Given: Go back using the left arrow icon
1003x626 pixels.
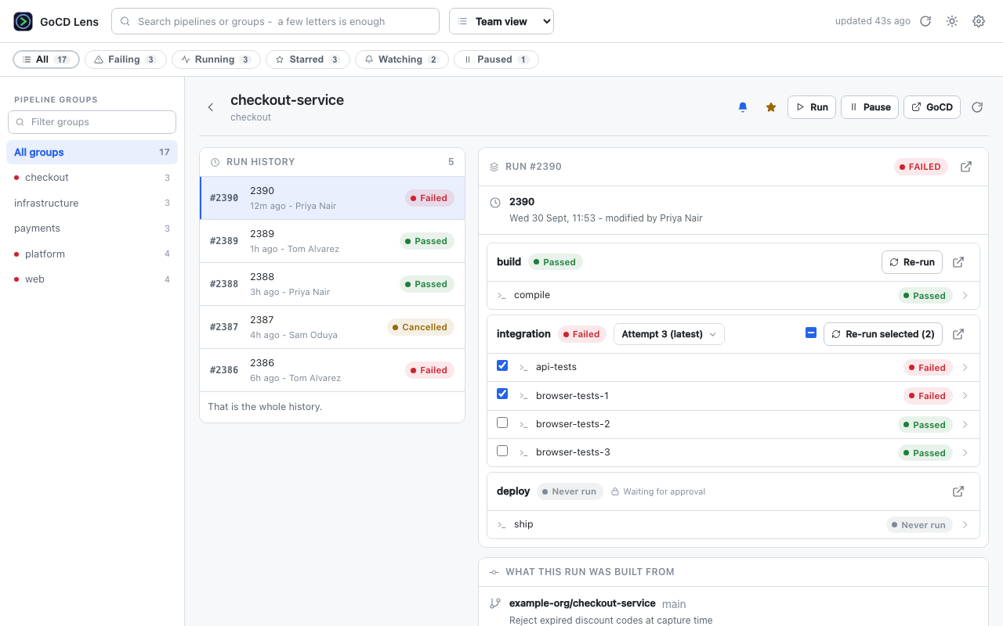Looking at the screenshot, I should [211, 107].
